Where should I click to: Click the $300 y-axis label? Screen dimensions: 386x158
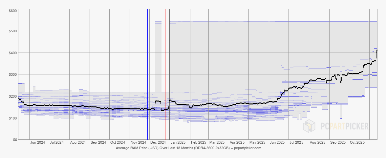(x=13, y=74)
